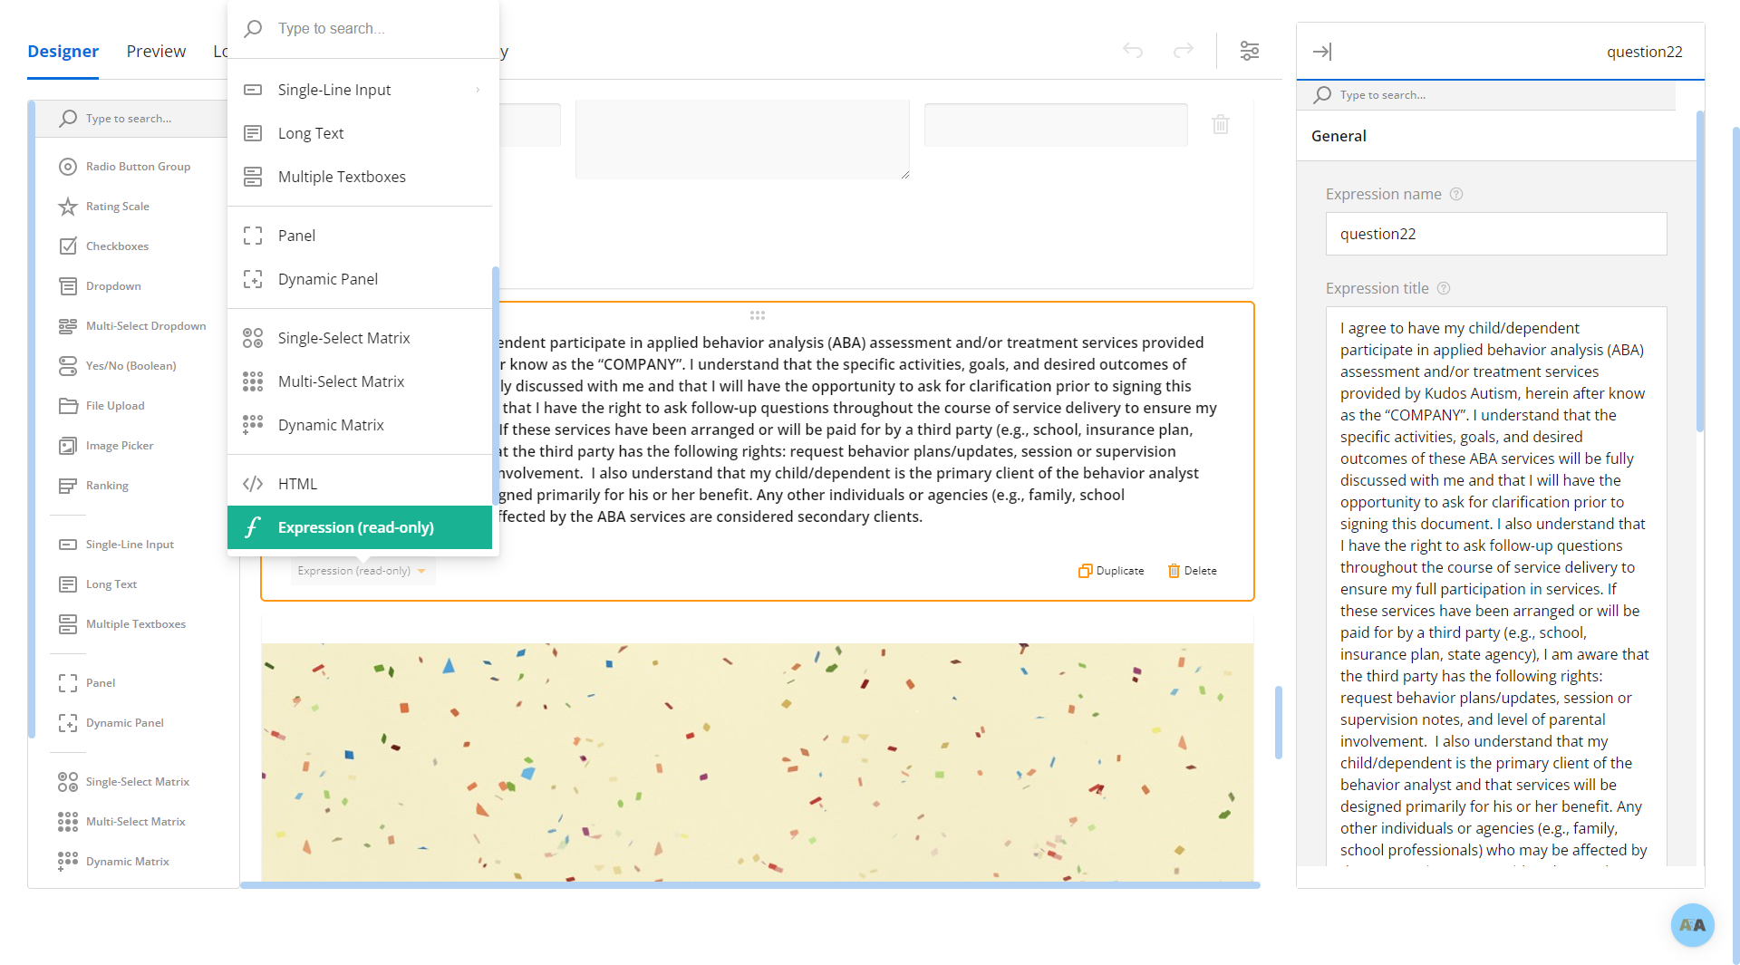The height and width of the screenshot is (965, 1740).
Task: Select Checkboxes in the toolbox
Action: click(x=117, y=246)
